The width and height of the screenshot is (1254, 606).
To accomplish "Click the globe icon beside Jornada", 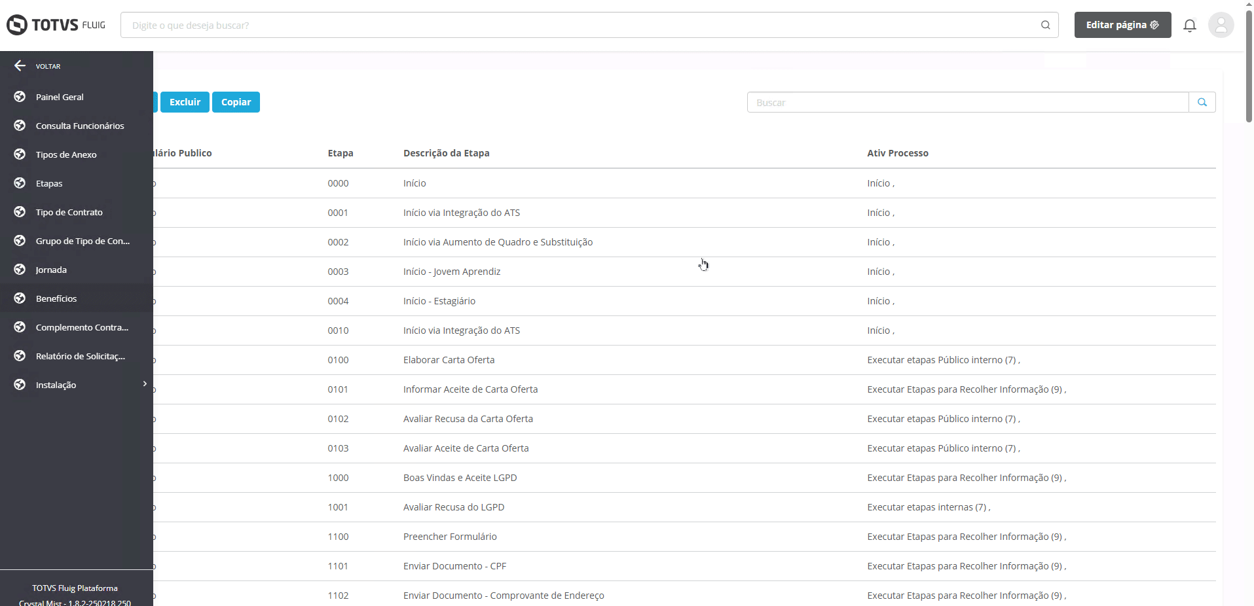I will 20,269.
